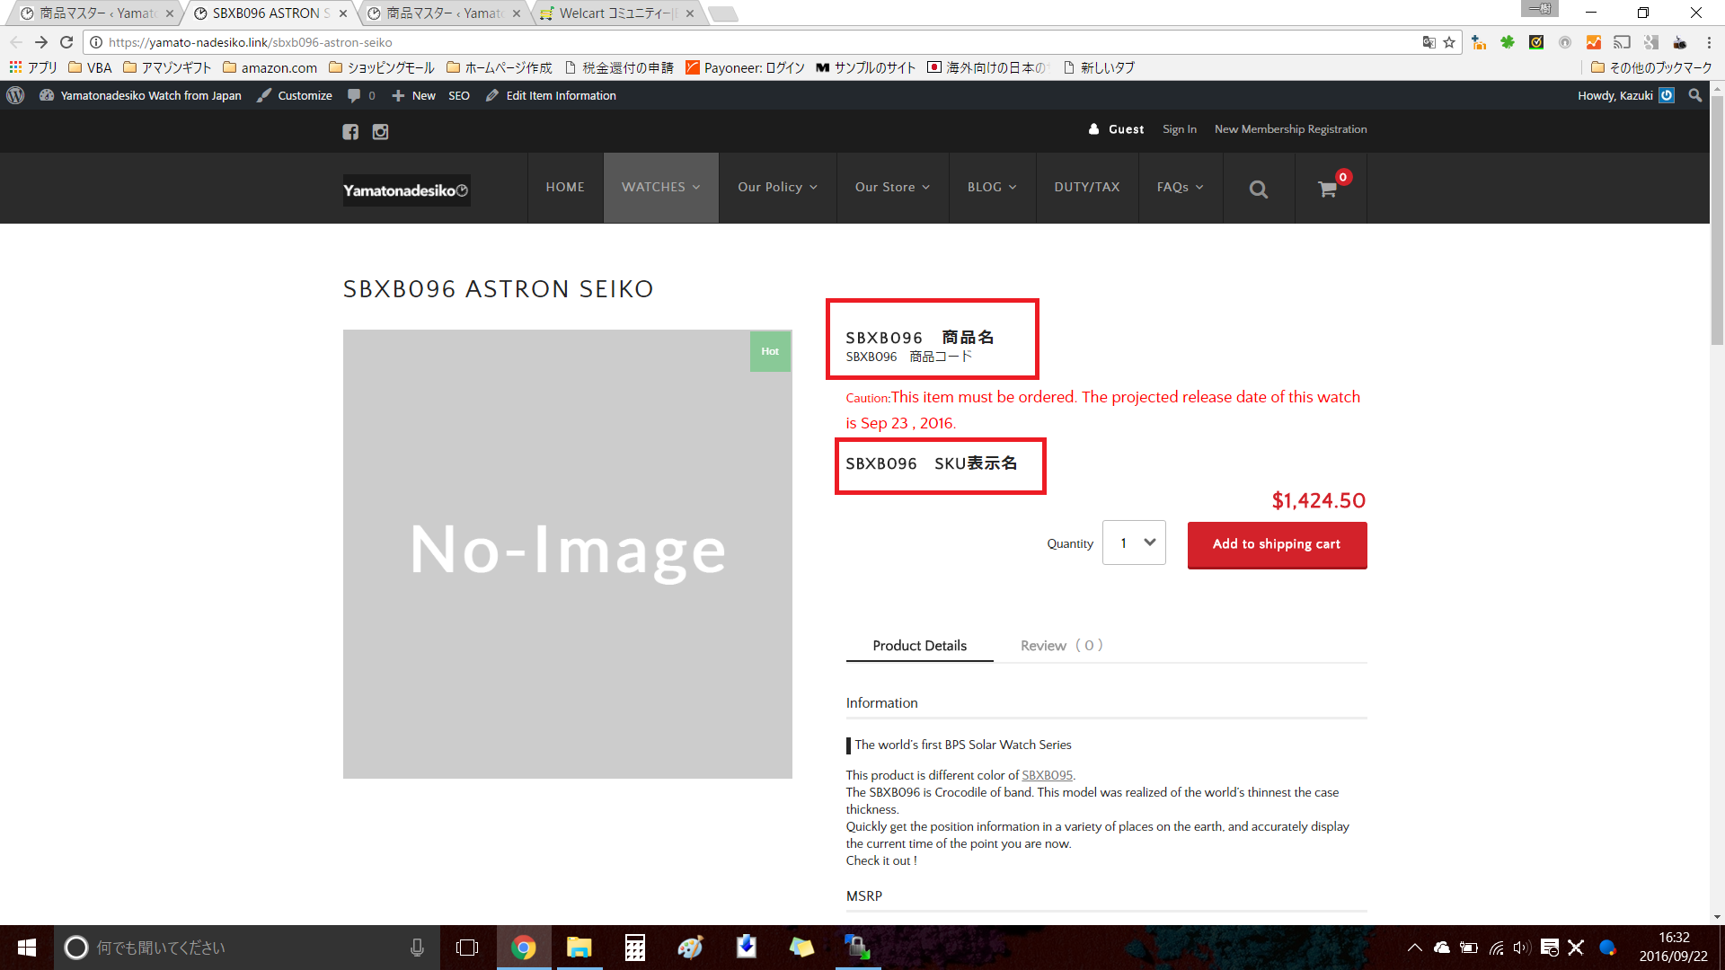Switch to the Review tab
The height and width of the screenshot is (970, 1725).
coord(1061,646)
